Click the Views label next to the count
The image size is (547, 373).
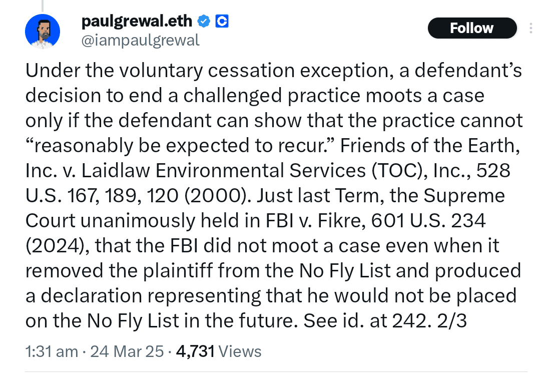pyautogui.click(x=240, y=351)
